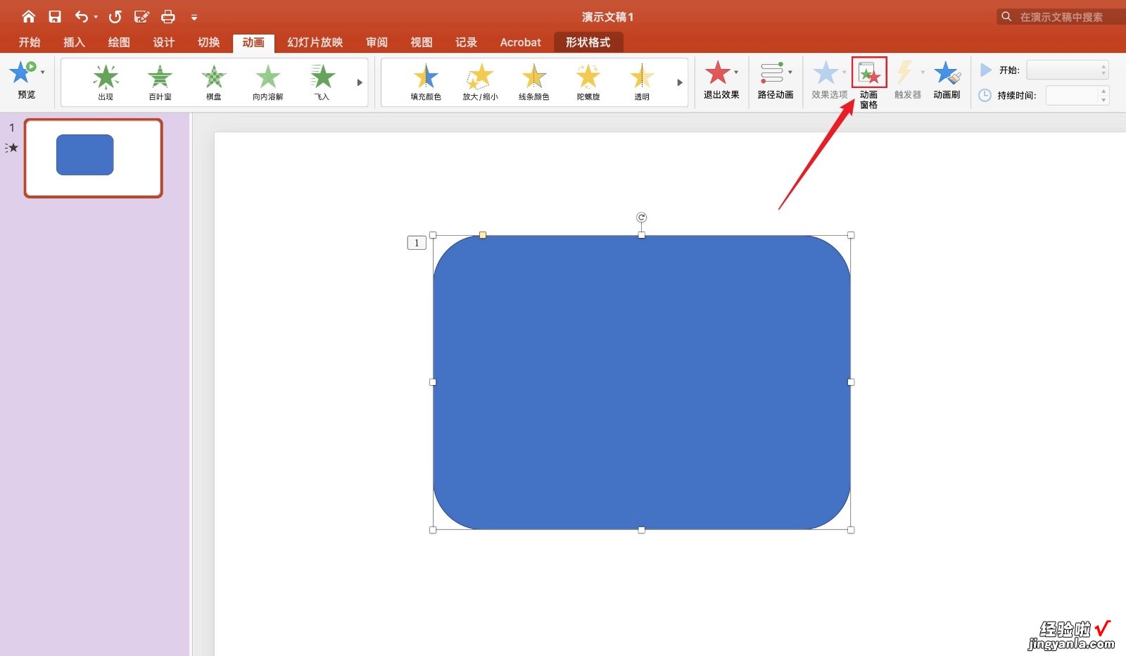
Task: Open the 动画窗格 animation pane
Action: click(869, 83)
